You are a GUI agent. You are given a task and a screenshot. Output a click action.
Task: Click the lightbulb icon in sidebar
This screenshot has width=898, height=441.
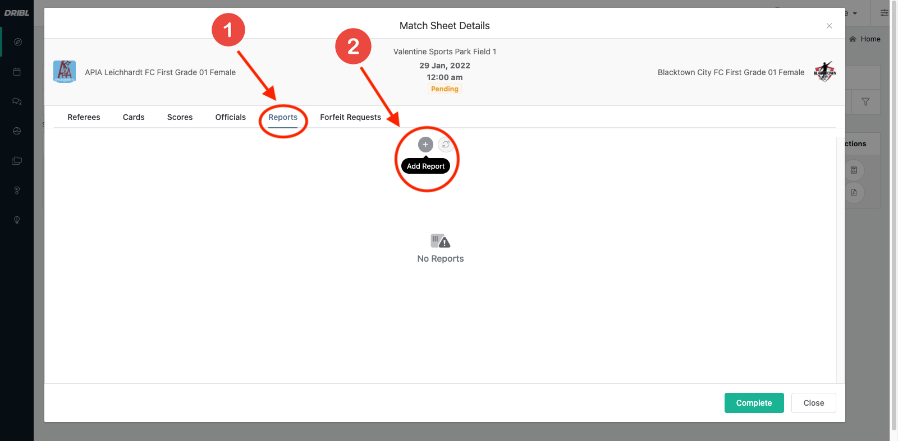pos(17,220)
